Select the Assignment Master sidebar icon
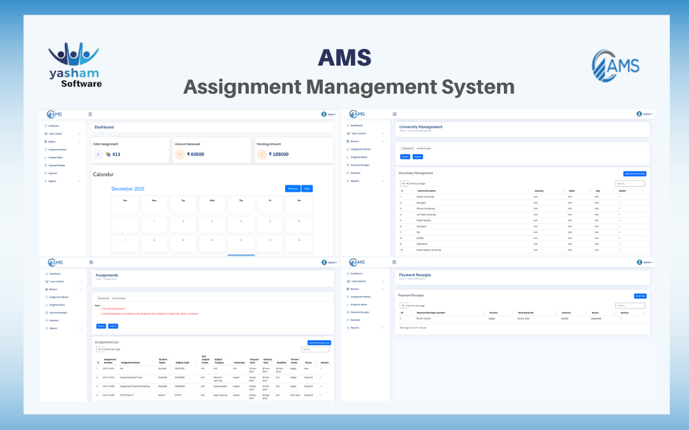689x430 pixels. coord(45,150)
